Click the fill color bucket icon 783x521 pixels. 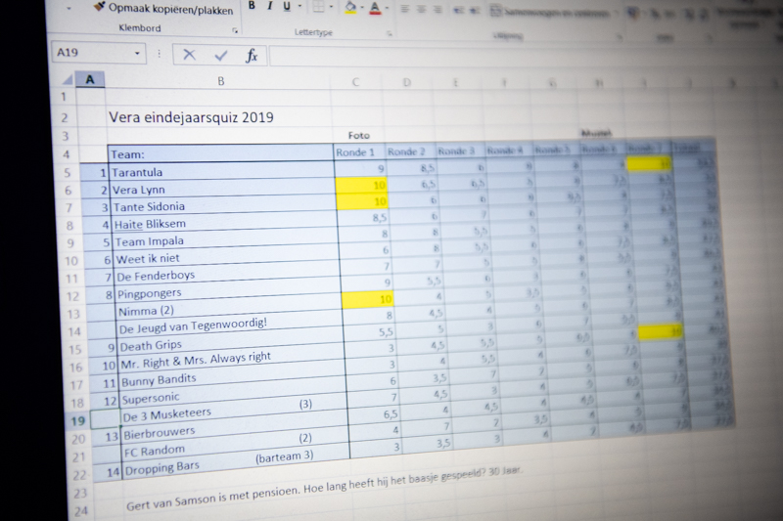[350, 8]
